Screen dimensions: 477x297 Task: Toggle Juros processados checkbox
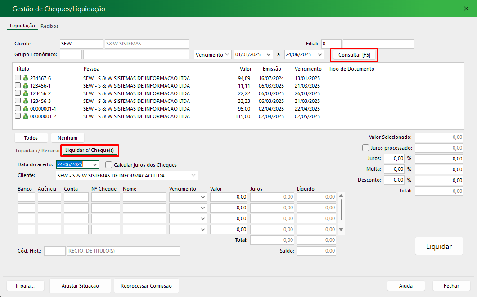[365, 148]
